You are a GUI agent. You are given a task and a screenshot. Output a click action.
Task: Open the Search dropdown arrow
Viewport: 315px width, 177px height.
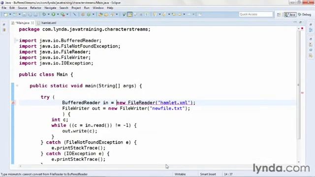[x=117, y=14]
